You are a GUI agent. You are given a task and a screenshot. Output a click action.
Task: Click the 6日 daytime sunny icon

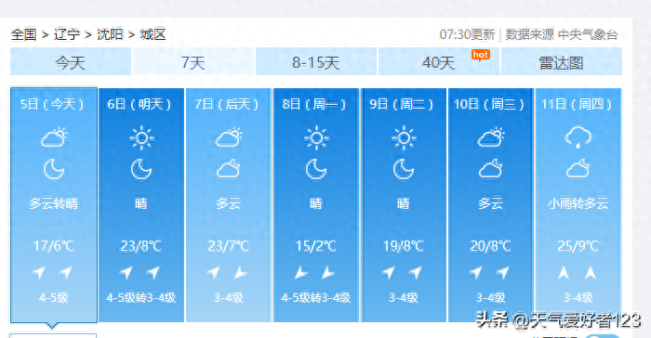pyautogui.click(x=141, y=137)
